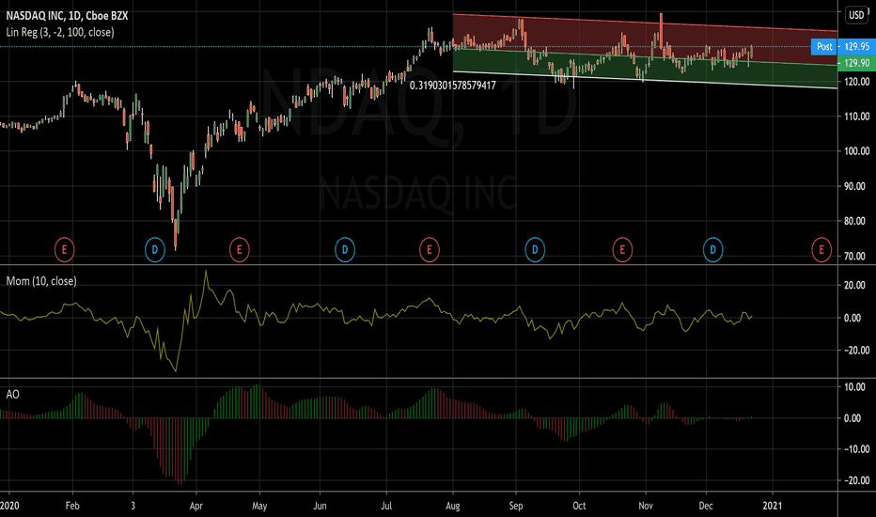
Task: Open the dividend marker in December
Action: [712, 250]
